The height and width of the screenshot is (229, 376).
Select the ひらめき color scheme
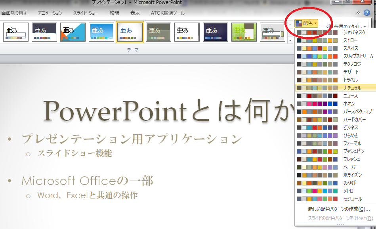(x=336, y=135)
